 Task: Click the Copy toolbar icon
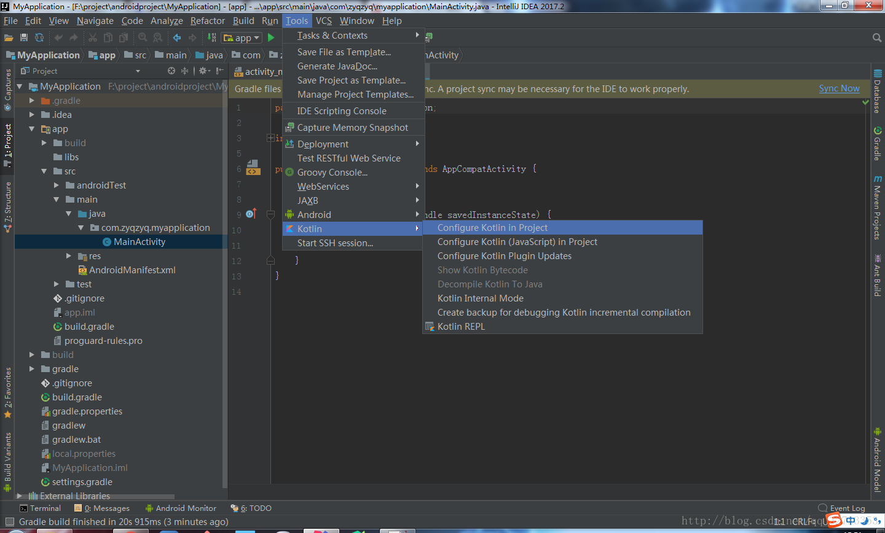[108, 38]
